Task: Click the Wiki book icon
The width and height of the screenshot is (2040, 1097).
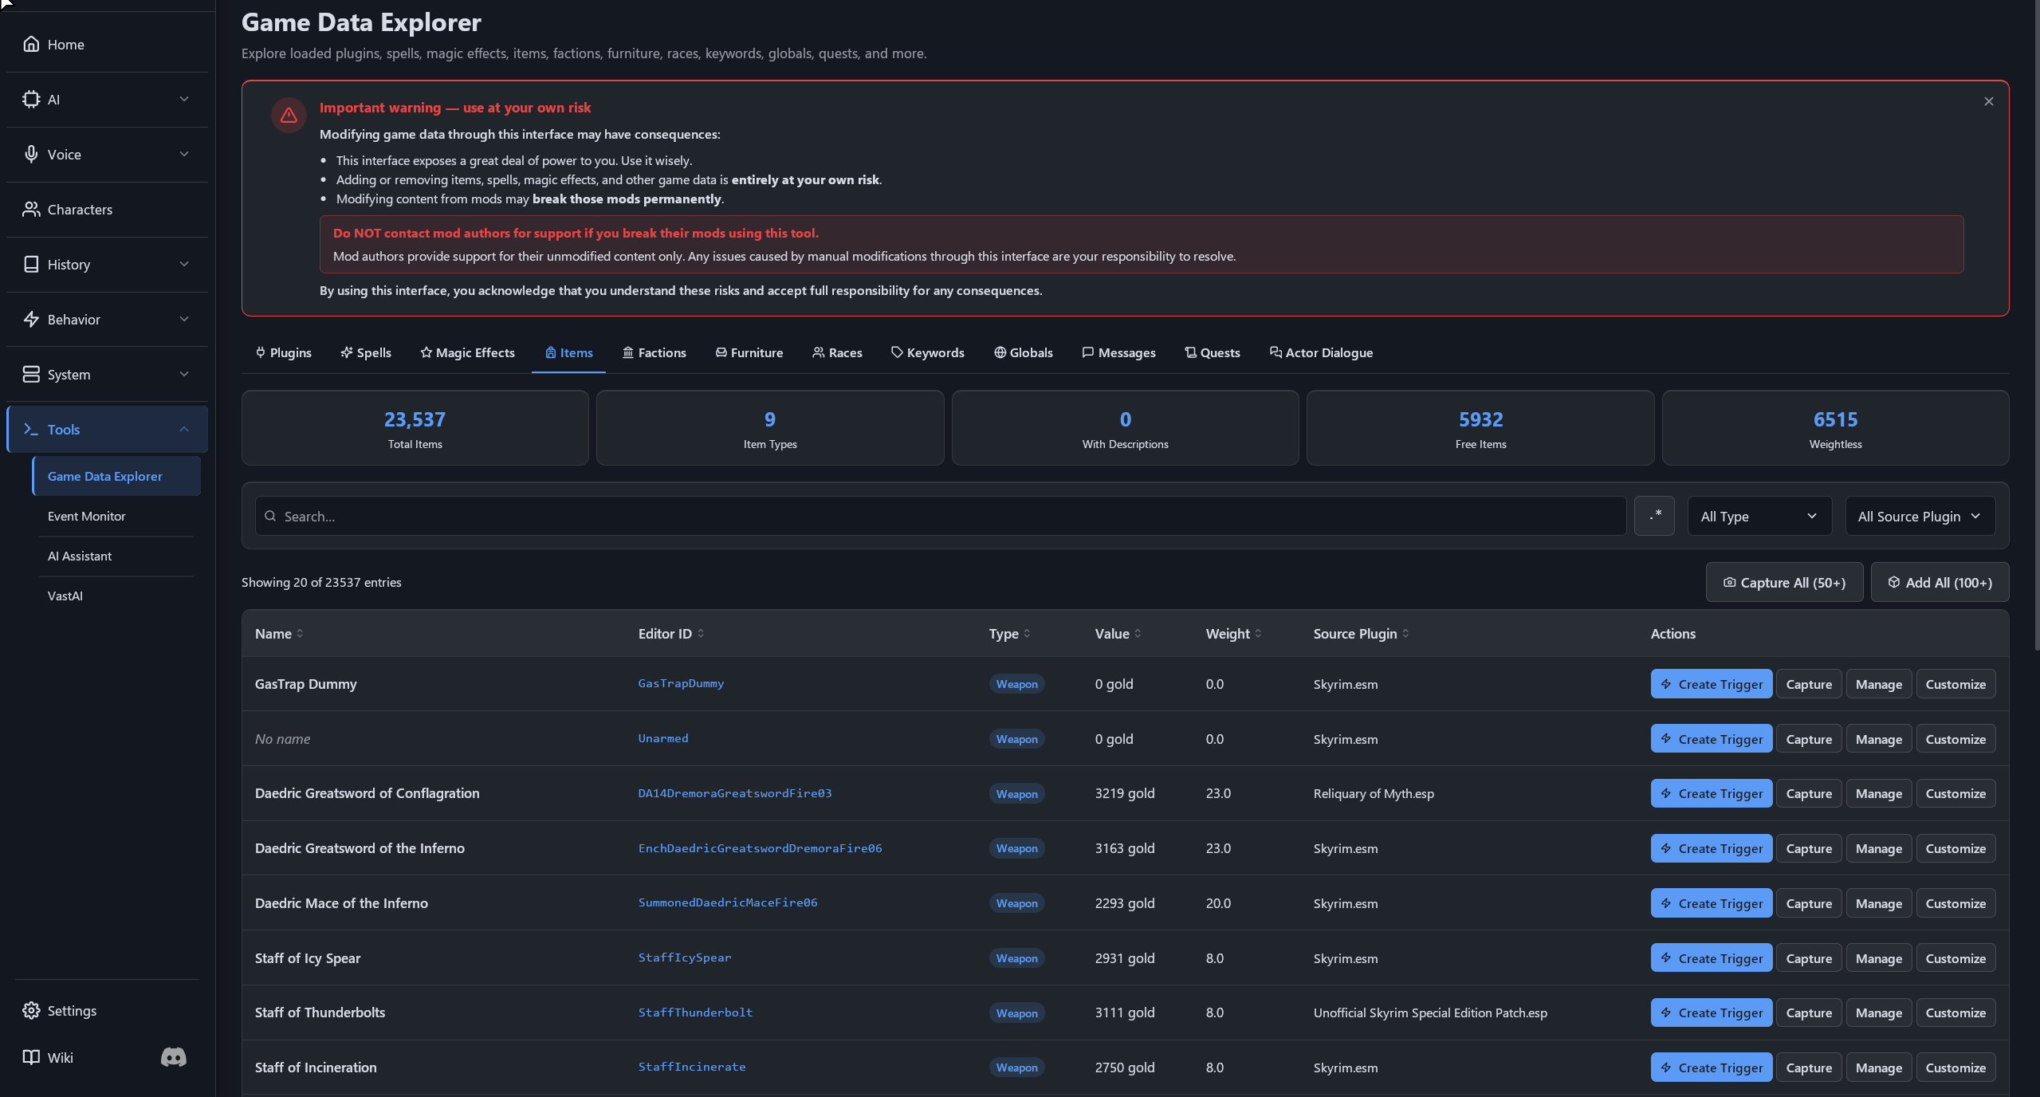Action: coord(31,1057)
